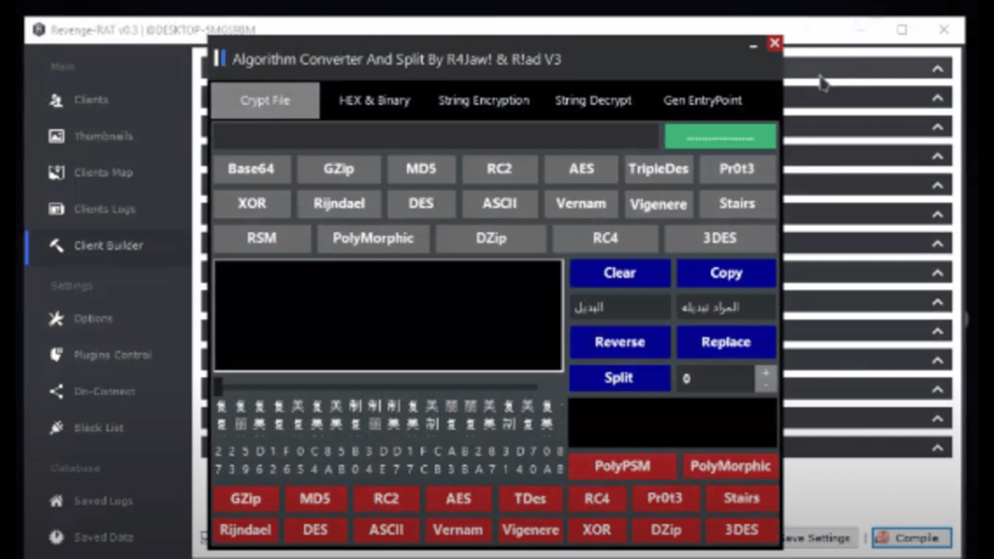
Task: Click the Plugins Control icon
Action: (x=56, y=355)
